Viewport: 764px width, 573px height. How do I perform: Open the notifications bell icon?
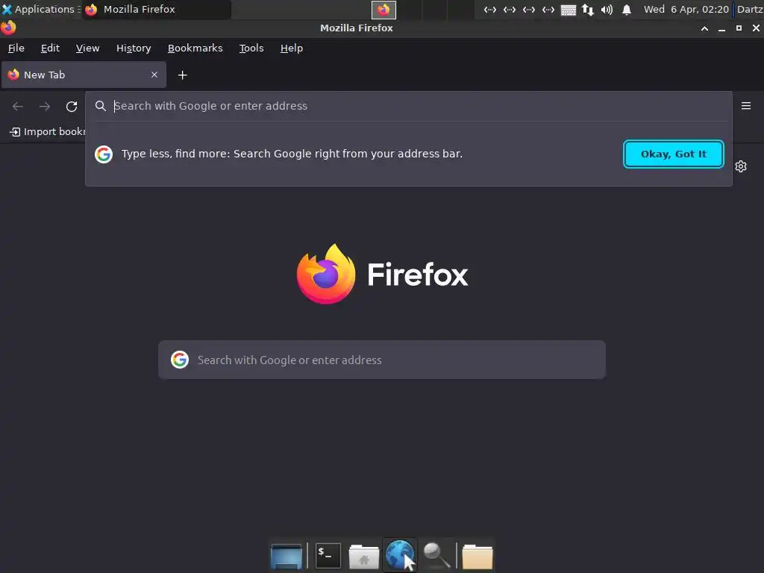coord(627,10)
